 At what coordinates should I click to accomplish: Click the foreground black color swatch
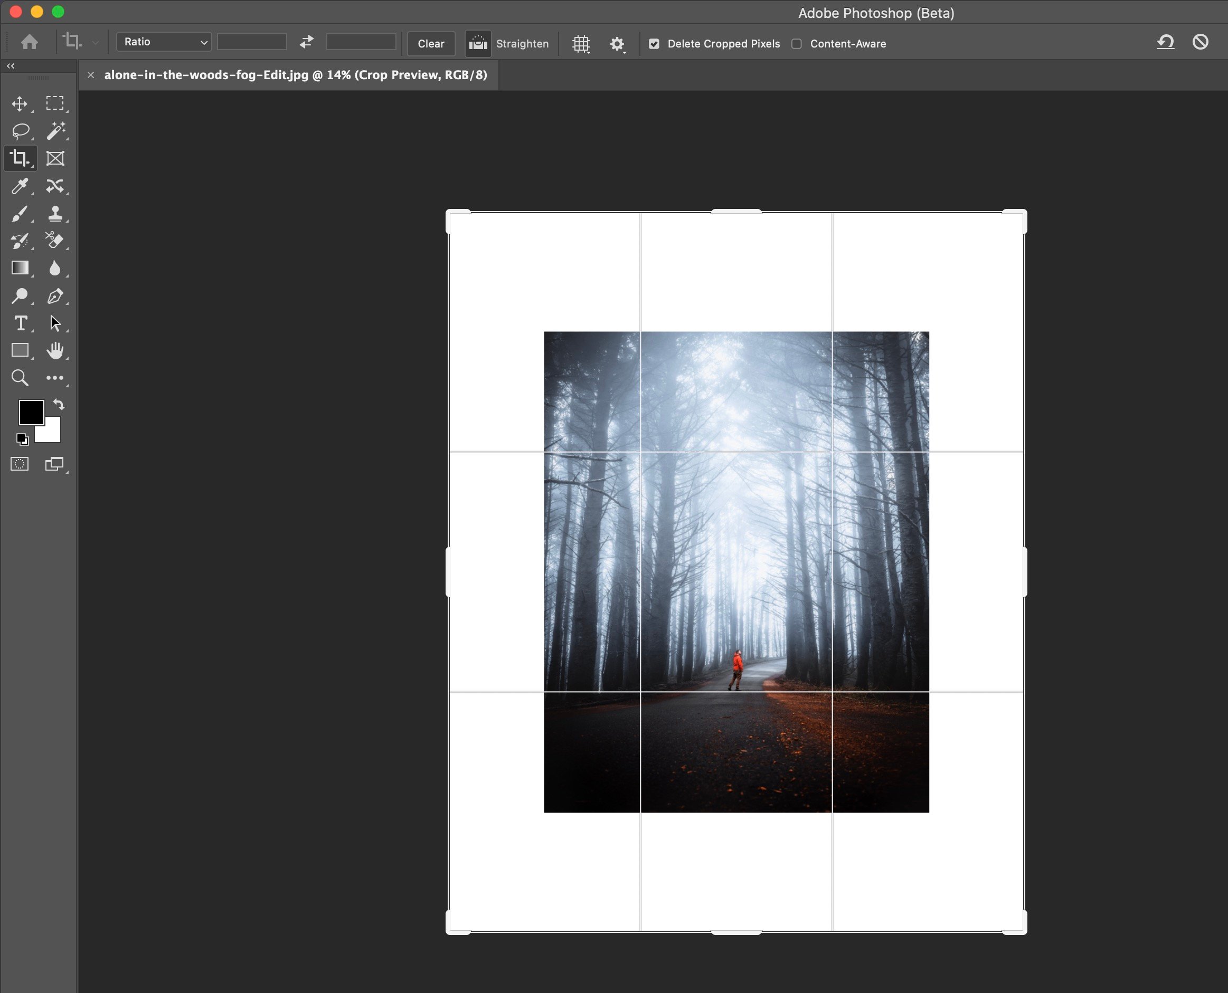[31, 412]
